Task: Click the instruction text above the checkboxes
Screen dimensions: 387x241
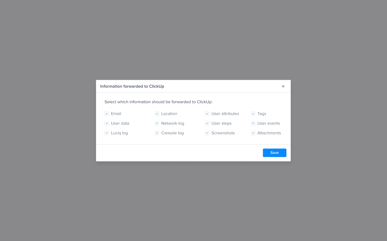Action: tap(159, 102)
